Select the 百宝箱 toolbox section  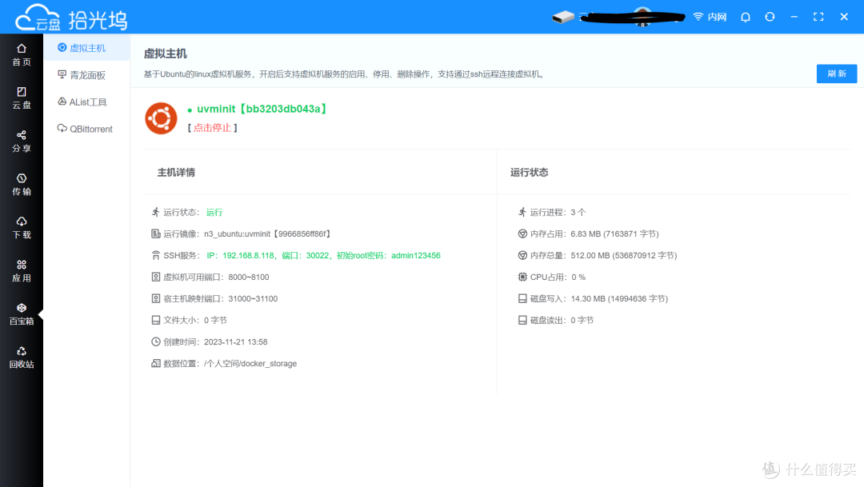22,314
